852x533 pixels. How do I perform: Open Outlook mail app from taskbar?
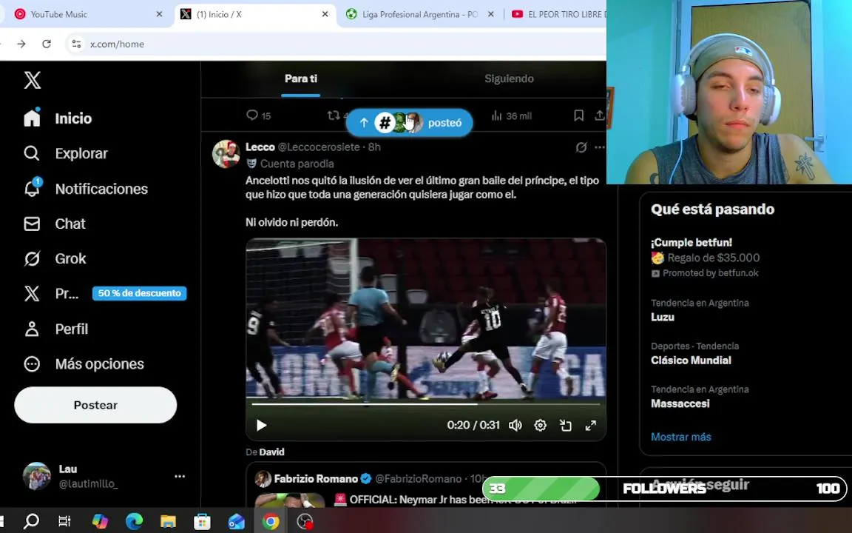point(237,521)
